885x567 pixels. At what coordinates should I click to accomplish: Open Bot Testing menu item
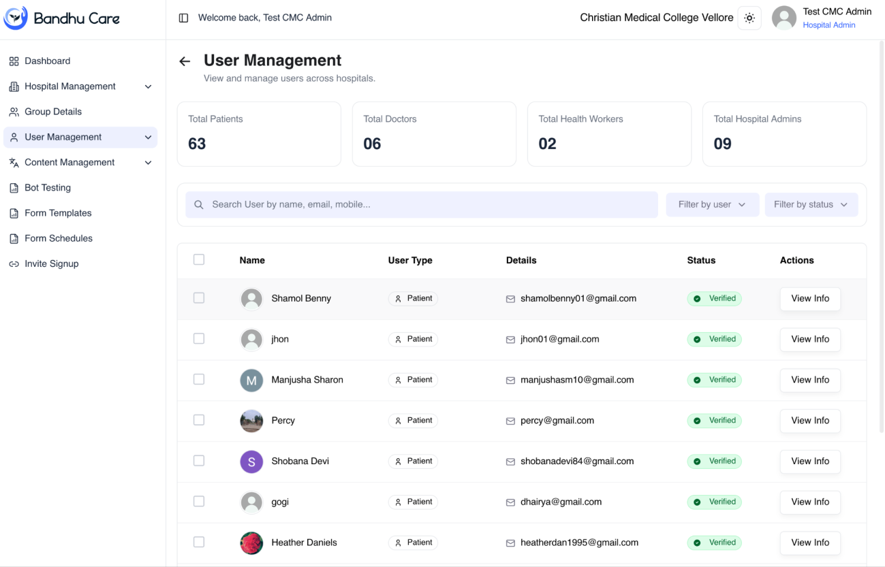pos(80,188)
